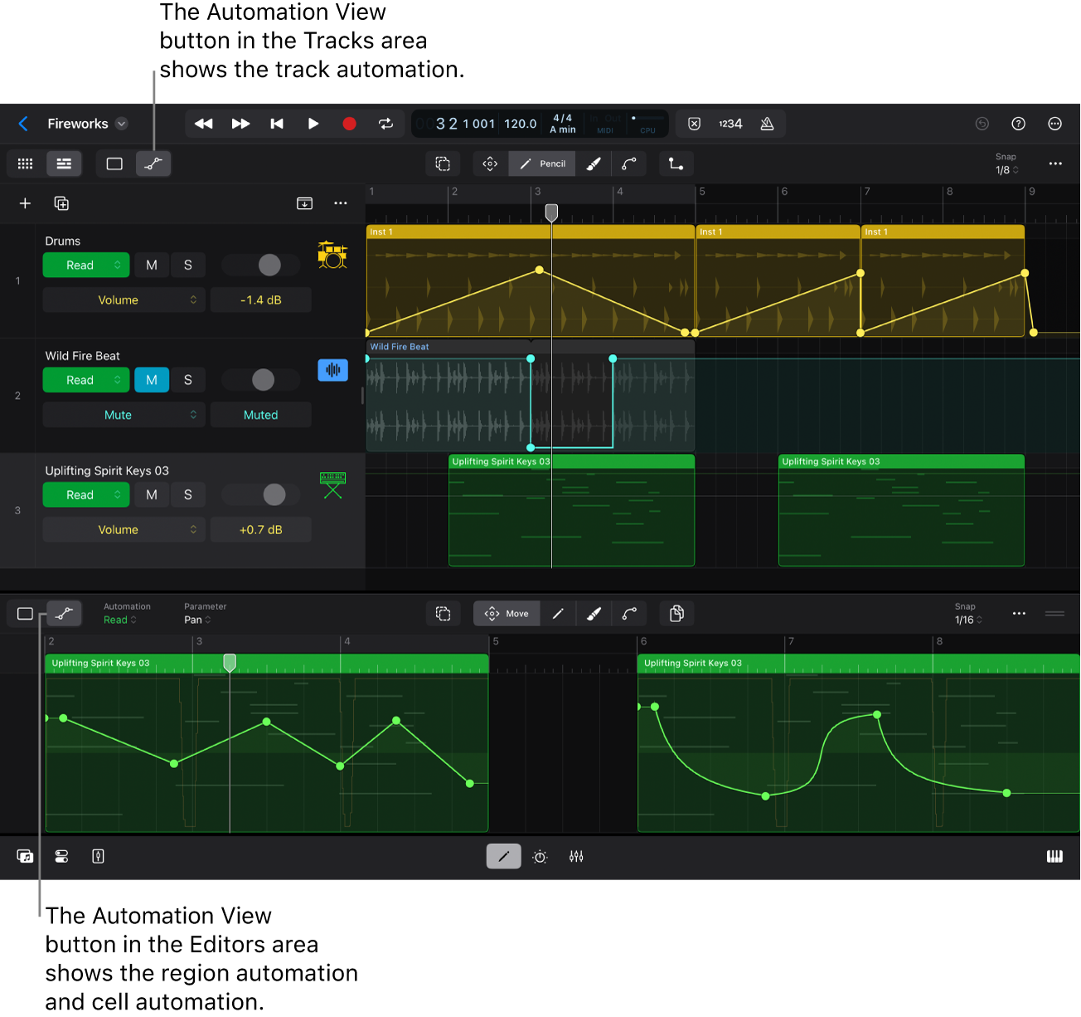Change the Pan parameter in the automation editor
Image resolution: width=1081 pixels, height=1017 pixels.
point(197,620)
